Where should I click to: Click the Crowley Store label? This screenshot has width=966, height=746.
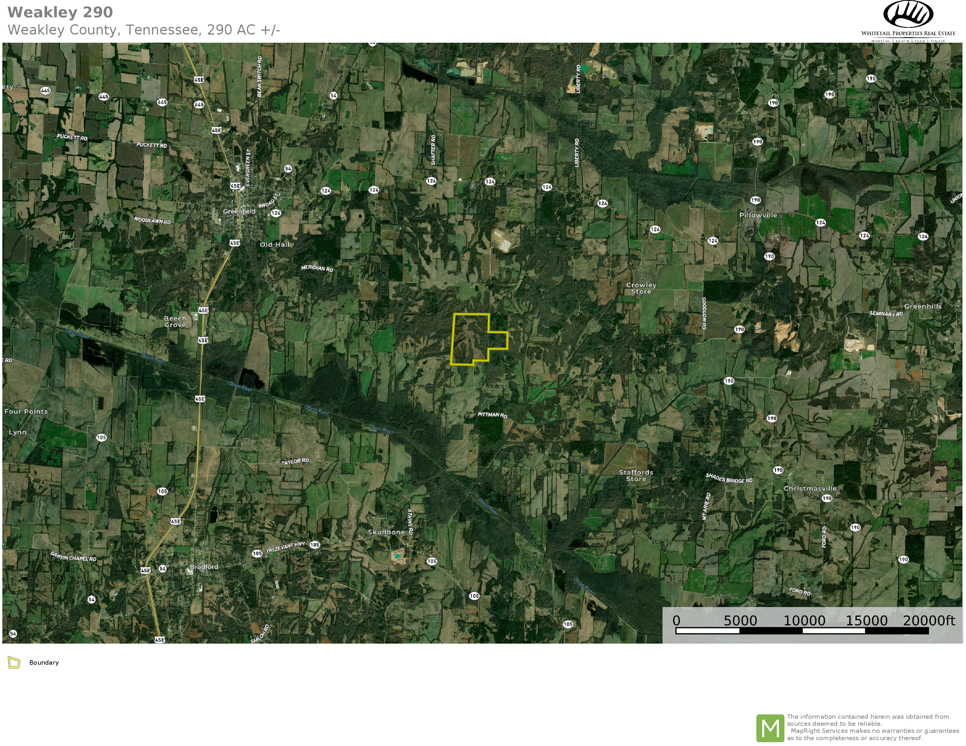point(641,288)
